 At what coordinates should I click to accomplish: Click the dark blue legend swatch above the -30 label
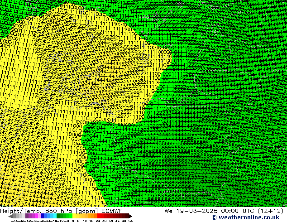point(43,216)
